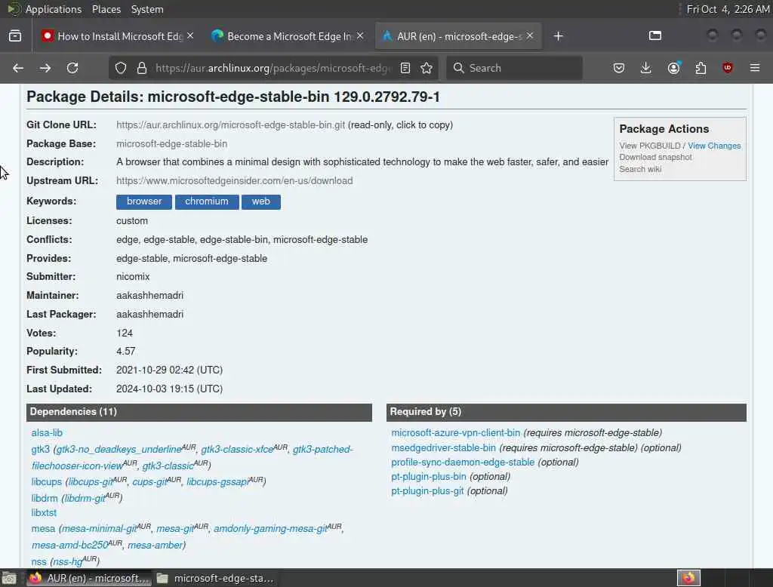Open the Applications menu

[54, 9]
